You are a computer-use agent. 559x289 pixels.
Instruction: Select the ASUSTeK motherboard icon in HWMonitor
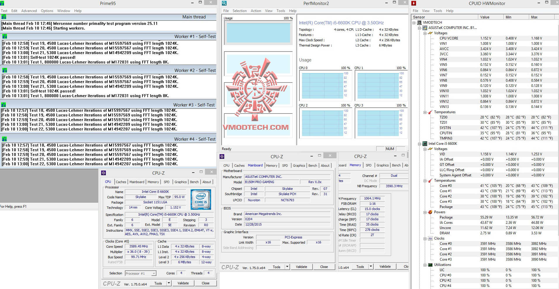[x=425, y=28]
